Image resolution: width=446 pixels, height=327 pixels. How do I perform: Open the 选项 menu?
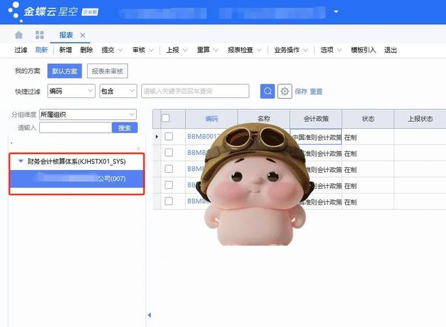tap(331, 50)
